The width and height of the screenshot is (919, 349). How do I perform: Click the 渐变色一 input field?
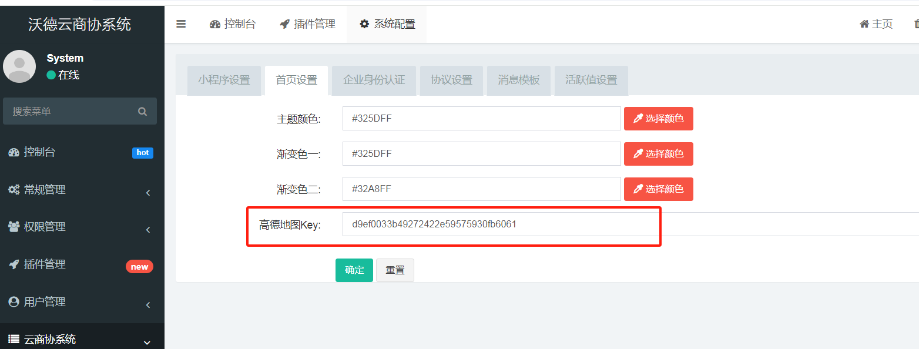pos(482,154)
